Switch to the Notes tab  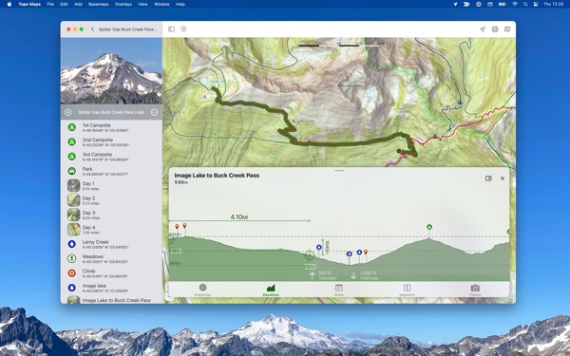pos(339,290)
